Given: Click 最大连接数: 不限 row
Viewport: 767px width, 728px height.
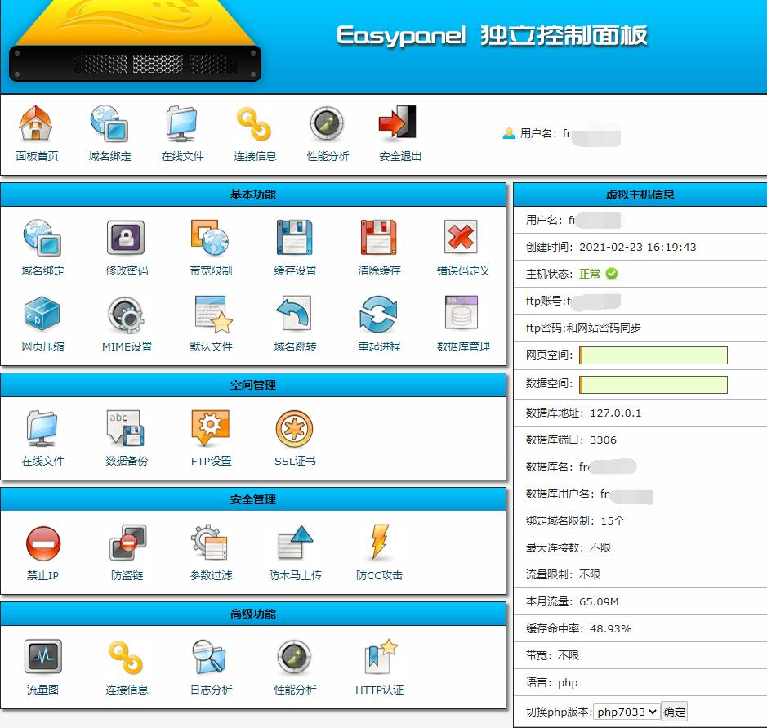Looking at the screenshot, I should [x=640, y=547].
